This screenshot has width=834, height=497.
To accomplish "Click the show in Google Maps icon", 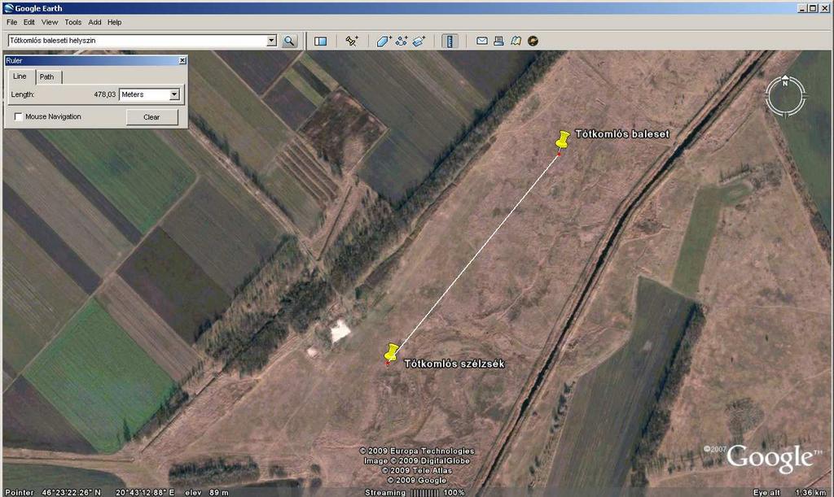I will (x=516, y=41).
